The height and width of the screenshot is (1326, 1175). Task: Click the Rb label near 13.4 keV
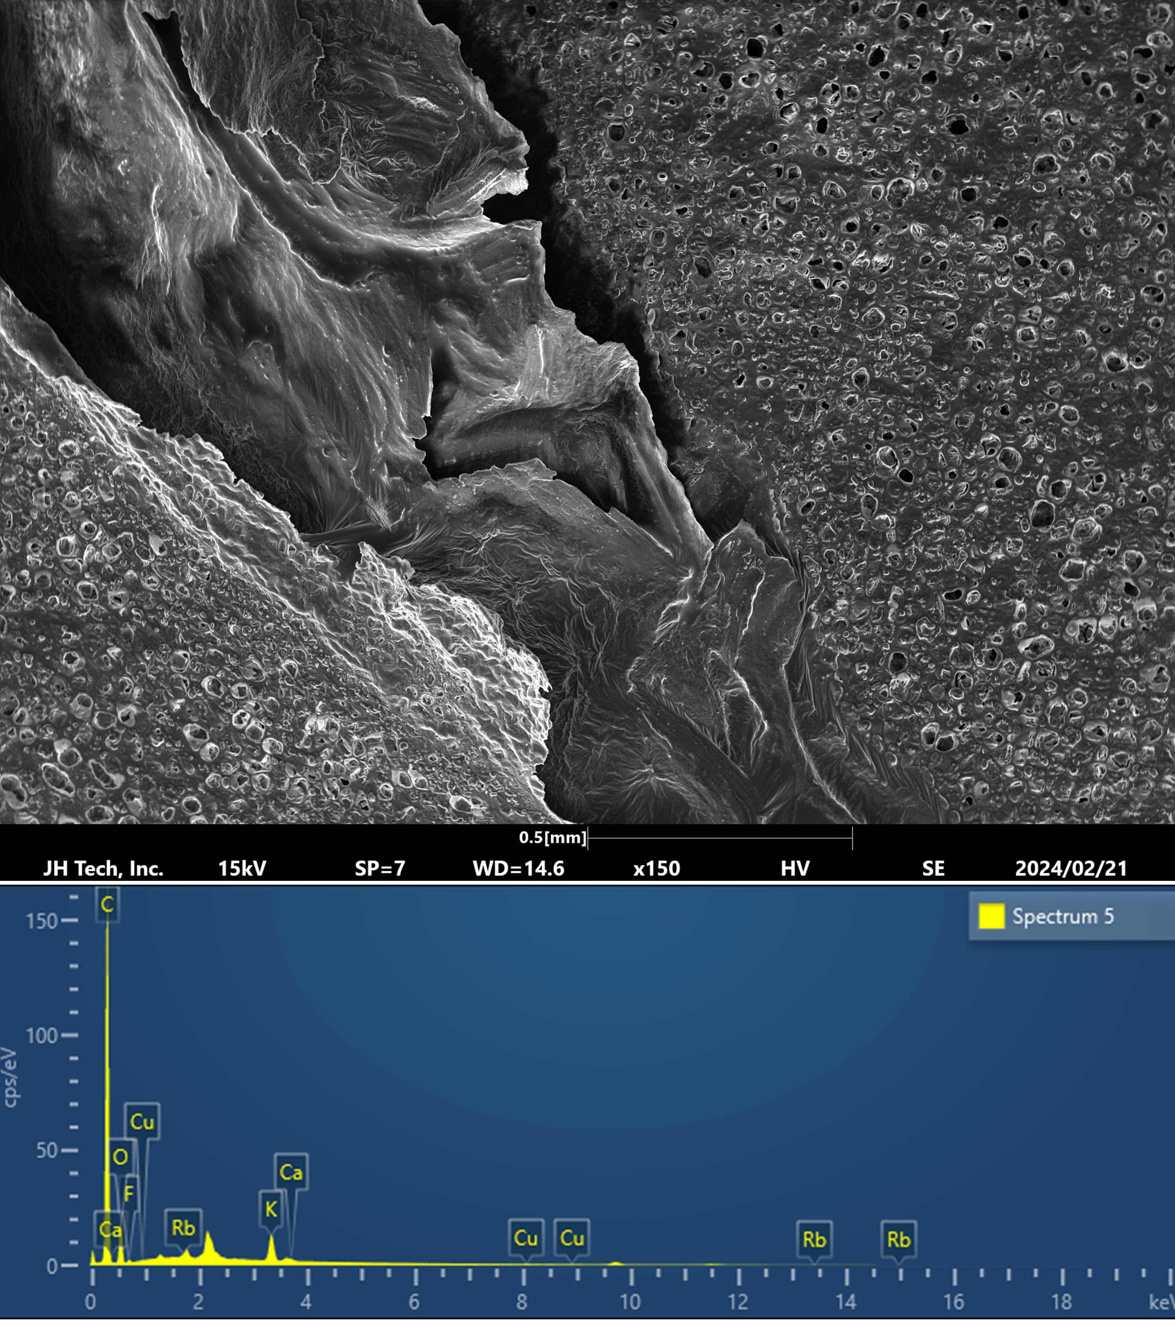click(x=814, y=1240)
